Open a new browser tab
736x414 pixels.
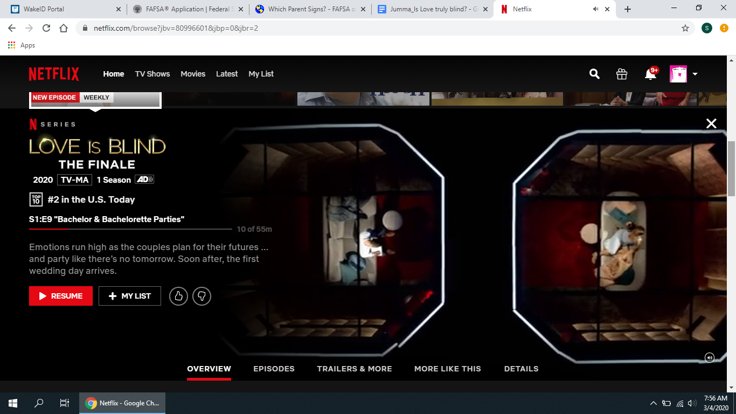tap(627, 9)
